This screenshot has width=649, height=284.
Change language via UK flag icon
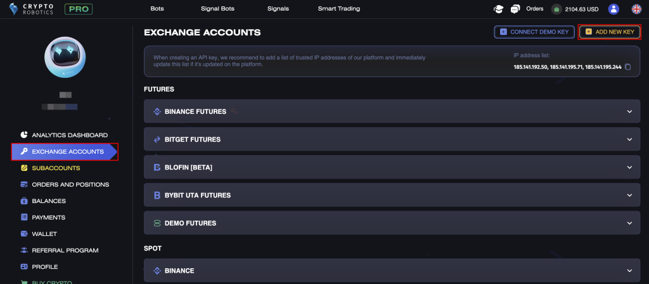[x=636, y=9]
